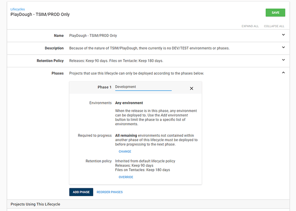Open the Projects Using This Lifecycle section
The image size is (296, 211).
(36, 204)
